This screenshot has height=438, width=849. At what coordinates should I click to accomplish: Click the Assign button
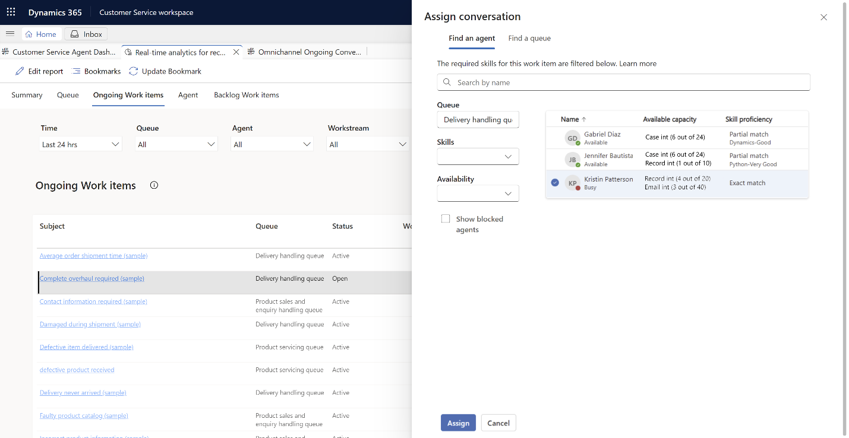coord(458,423)
